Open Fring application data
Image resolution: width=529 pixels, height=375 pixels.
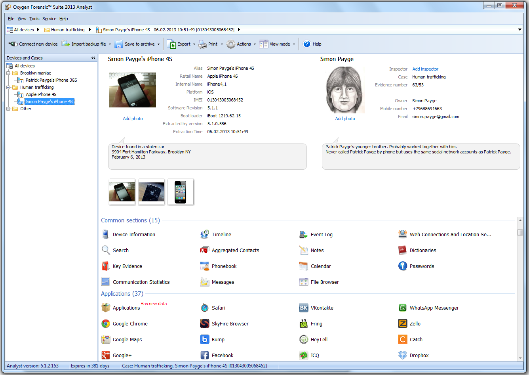311,324
